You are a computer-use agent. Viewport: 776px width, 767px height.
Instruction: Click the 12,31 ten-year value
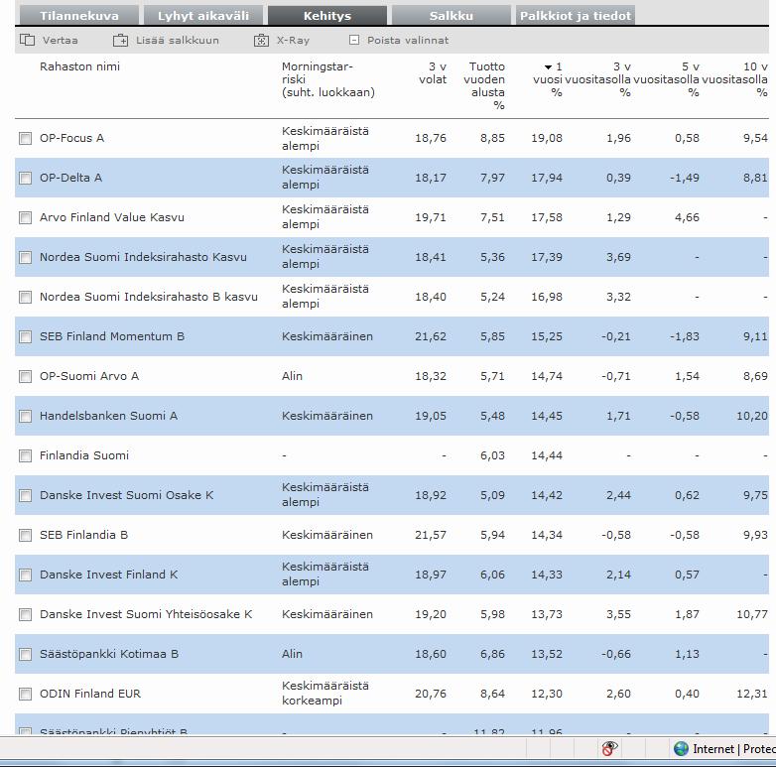[752, 694]
